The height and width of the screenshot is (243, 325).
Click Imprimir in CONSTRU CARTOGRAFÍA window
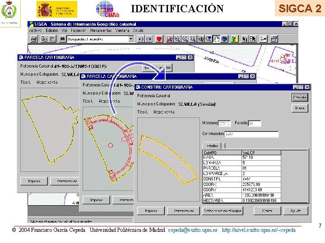pyautogui.click(x=151, y=211)
